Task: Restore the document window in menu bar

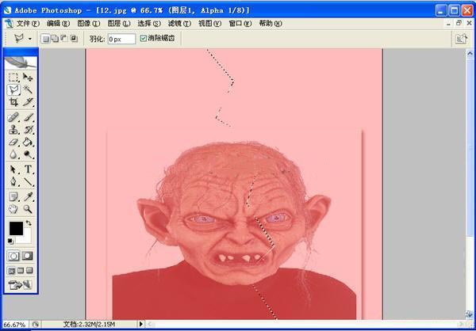Action: [x=459, y=23]
